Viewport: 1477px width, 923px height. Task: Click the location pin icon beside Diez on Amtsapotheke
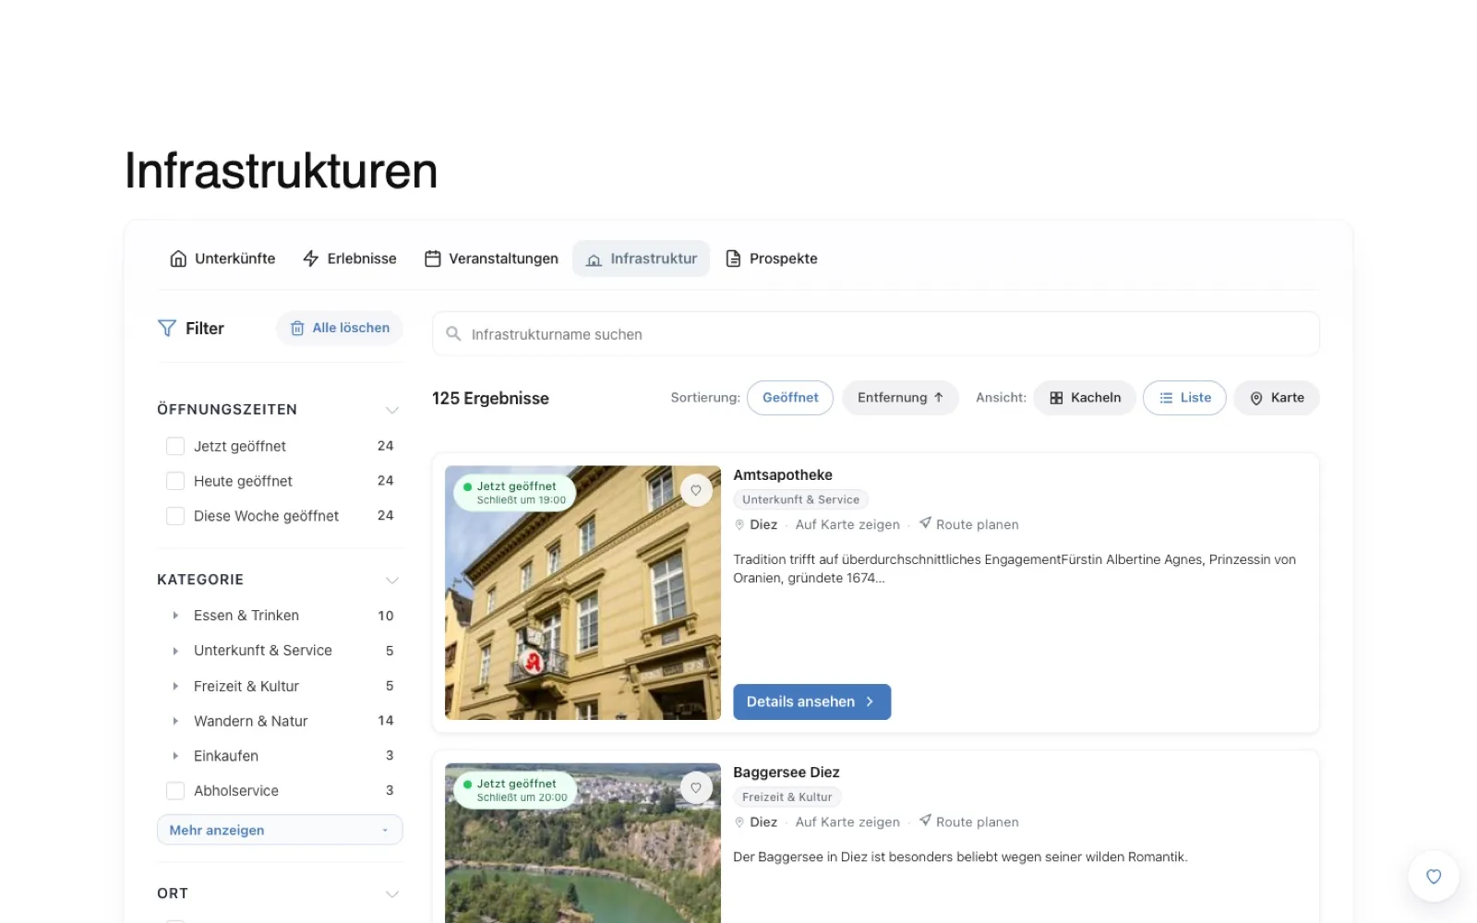[x=739, y=525]
